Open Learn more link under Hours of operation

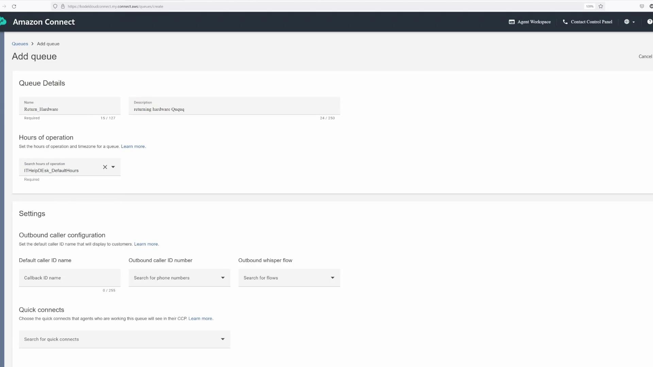[x=133, y=146]
